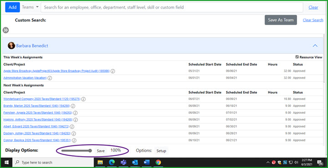The image size is (328, 168).
Task: Click the Clear Search link
Action: tap(313, 20)
